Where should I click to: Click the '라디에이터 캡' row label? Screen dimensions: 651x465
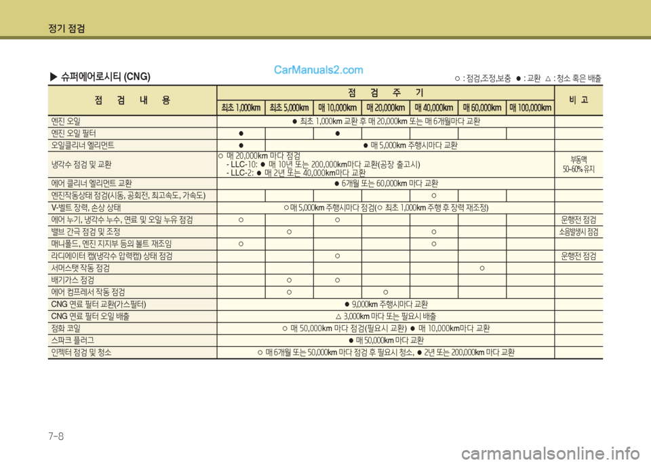click(x=112, y=256)
